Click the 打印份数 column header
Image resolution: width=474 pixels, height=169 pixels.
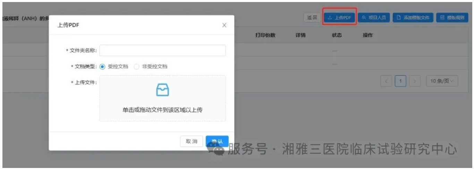(x=265, y=35)
